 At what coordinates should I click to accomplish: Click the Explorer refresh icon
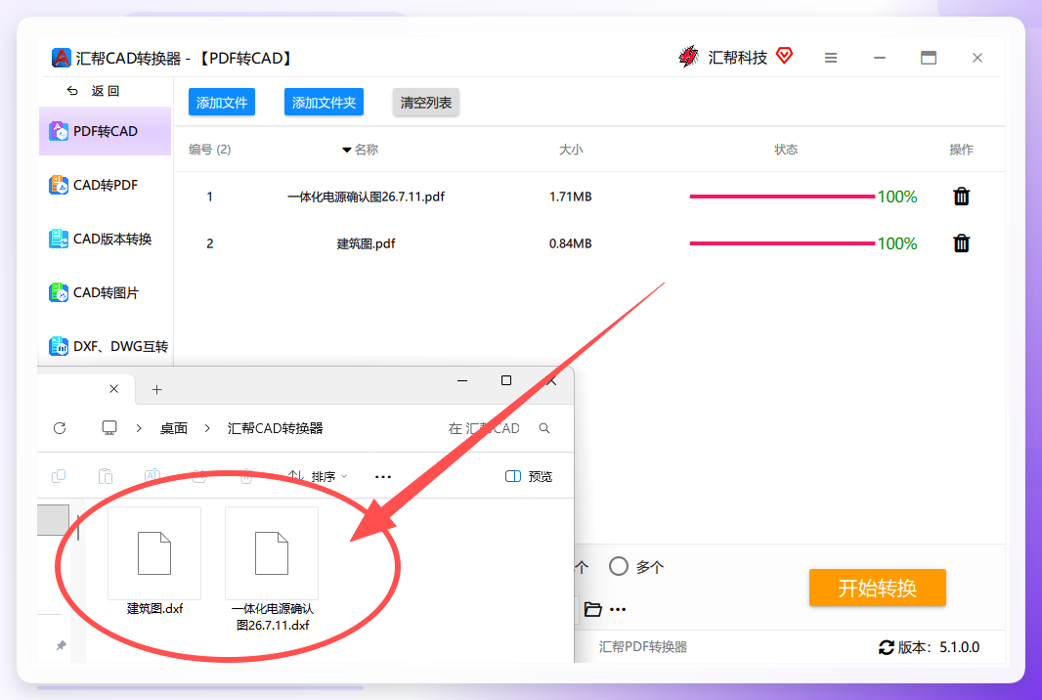(x=60, y=428)
